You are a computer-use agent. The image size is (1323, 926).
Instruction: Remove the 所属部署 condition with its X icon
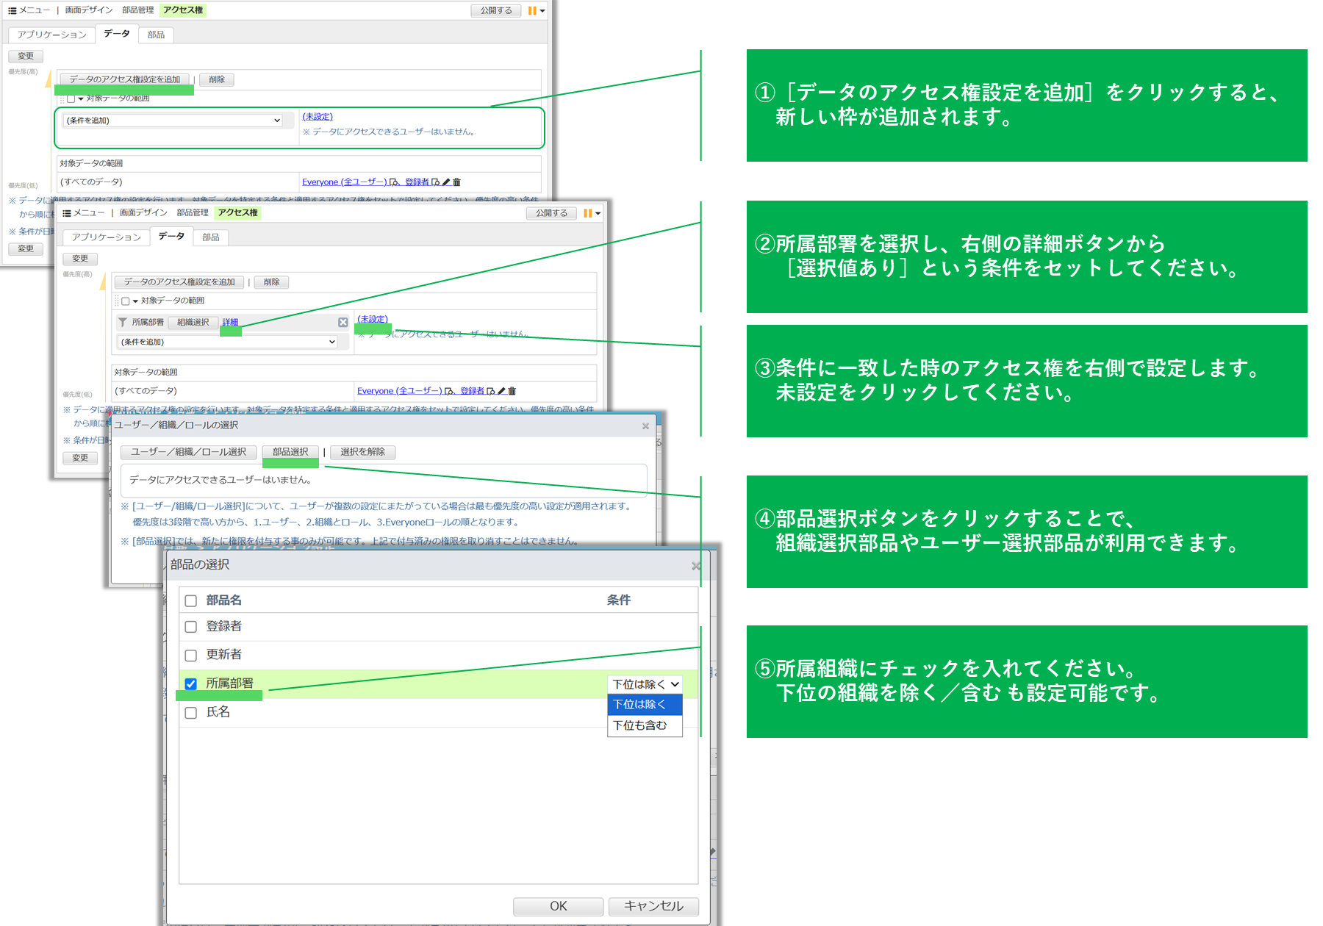point(343,323)
